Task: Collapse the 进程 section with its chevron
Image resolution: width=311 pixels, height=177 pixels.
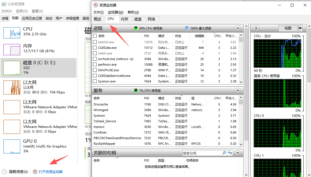Action: 238,28
